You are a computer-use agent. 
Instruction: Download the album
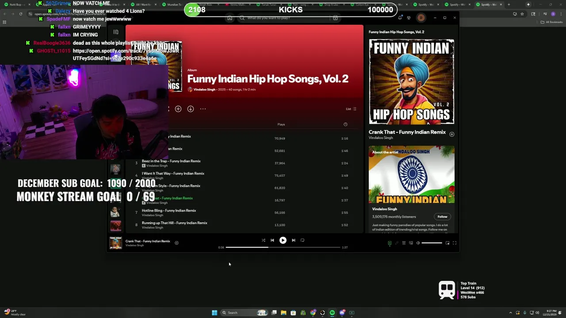[x=191, y=109]
